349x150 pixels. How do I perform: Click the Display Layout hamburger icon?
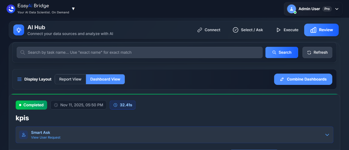(19, 79)
